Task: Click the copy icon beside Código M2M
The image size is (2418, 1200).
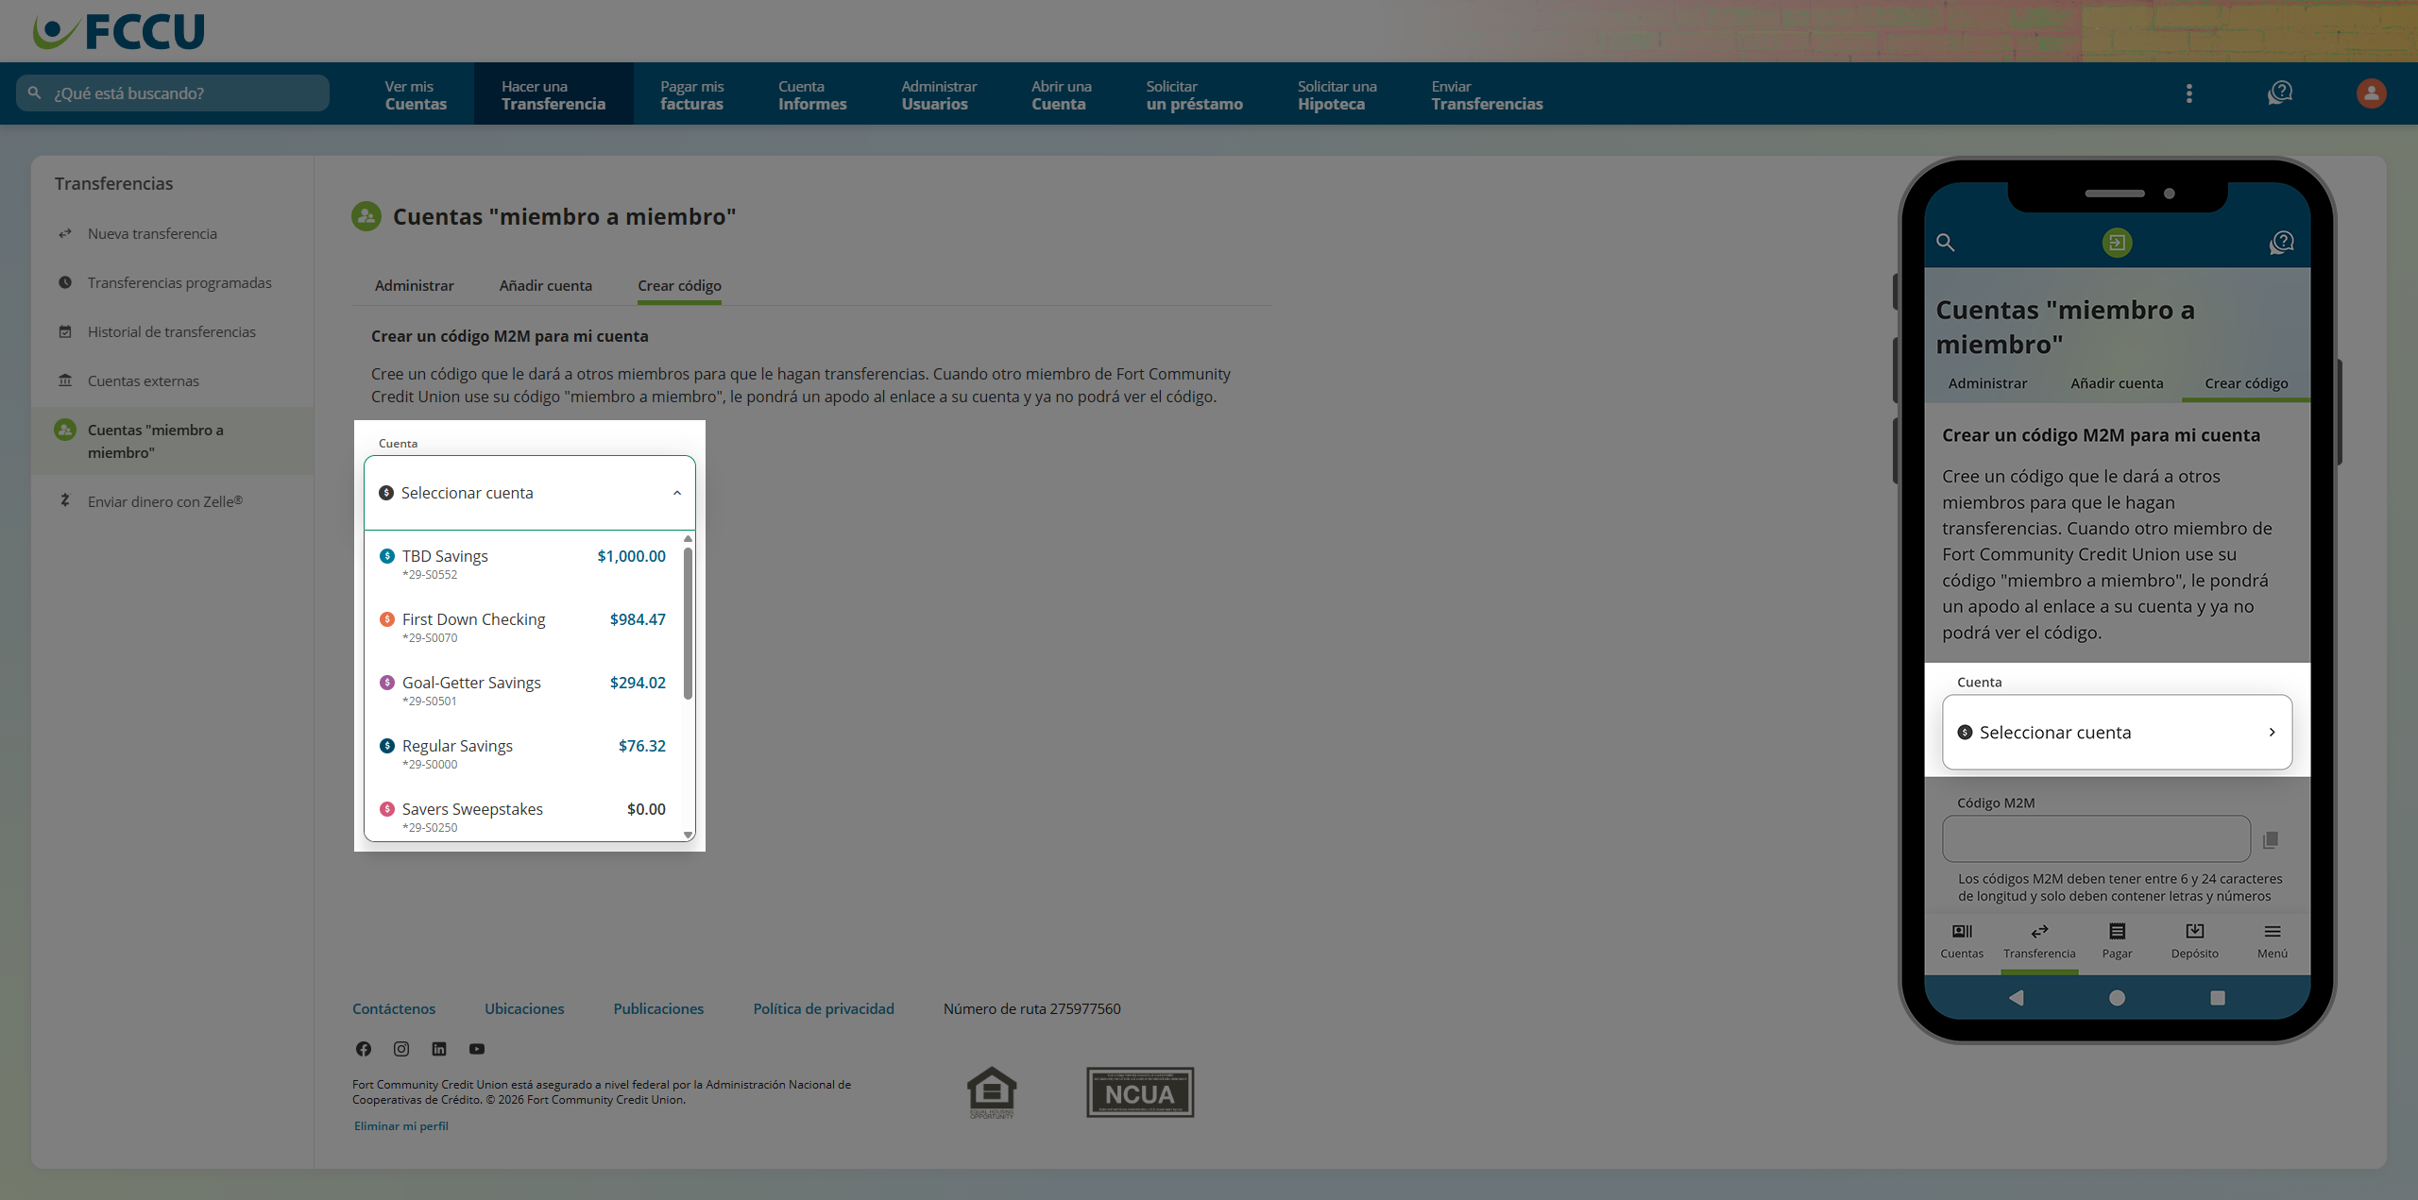Action: point(2271,838)
